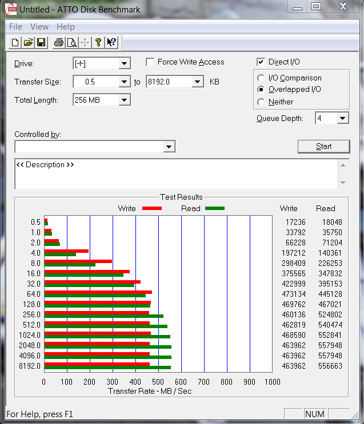Viewport: 364px width, 424px height.
Task: Click the New file toolbar icon
Action: (15, 42)
